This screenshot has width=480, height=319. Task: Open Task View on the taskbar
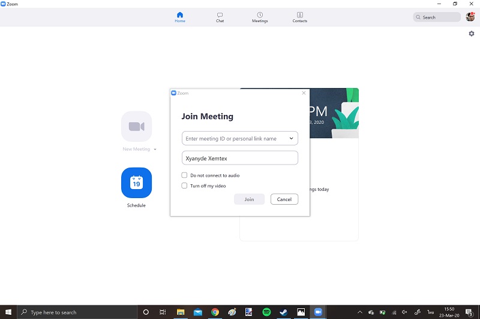163,312
